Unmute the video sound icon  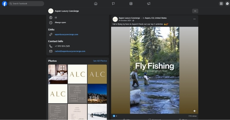coord(195,111)
